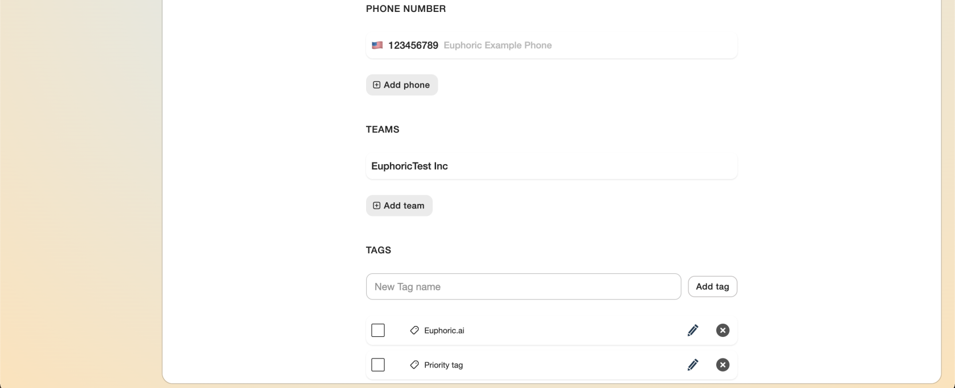Open the EuphoricTest Inc team entry

409,166
